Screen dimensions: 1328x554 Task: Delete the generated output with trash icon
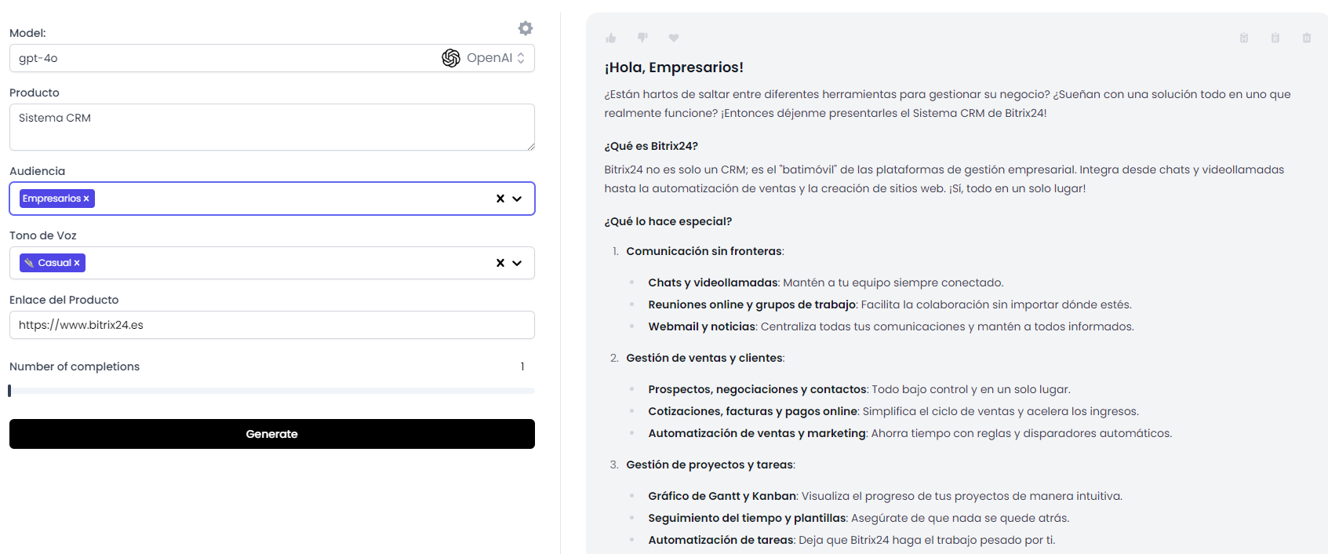1307,38
